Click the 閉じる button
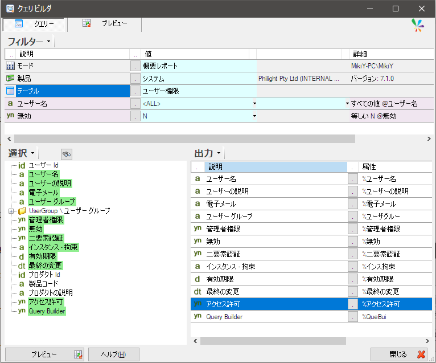 (x=399, y=354)
